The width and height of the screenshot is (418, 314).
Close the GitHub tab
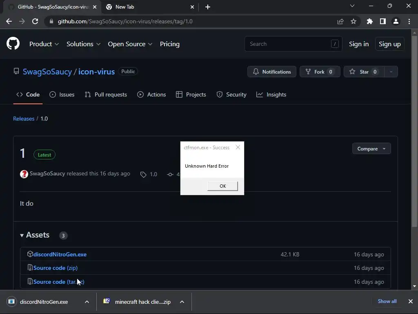tap(95, 7)
